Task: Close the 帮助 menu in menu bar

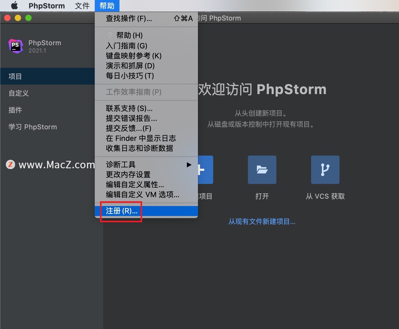Action: click(x=107, y=6)
